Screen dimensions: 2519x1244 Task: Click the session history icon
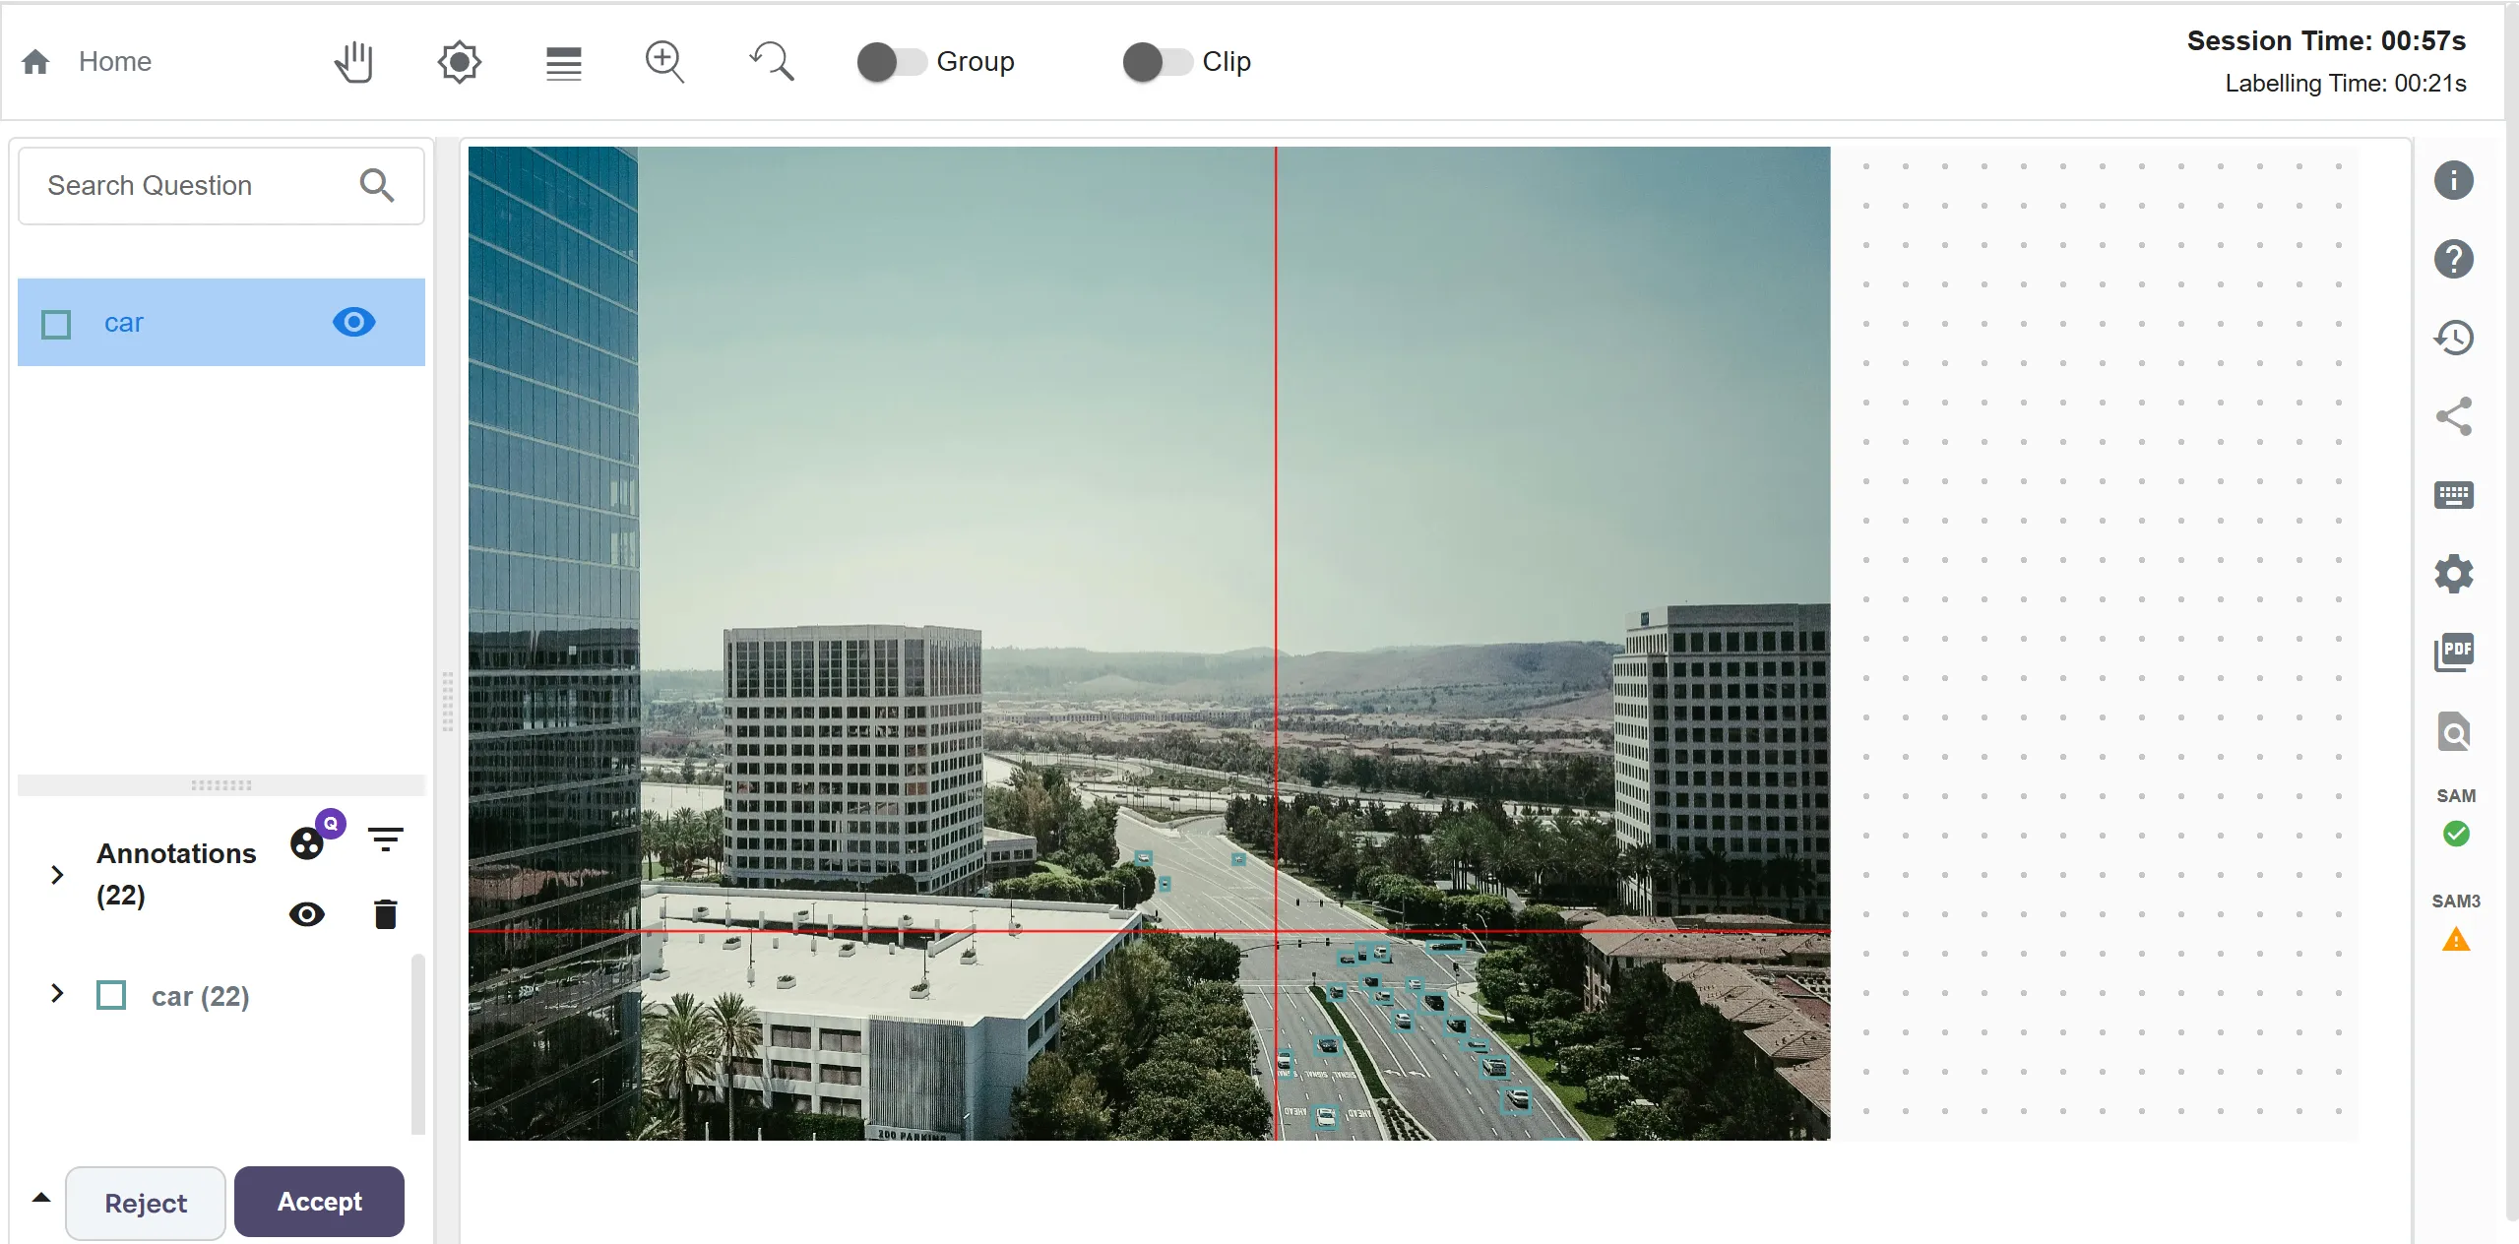click(2453, 337)
